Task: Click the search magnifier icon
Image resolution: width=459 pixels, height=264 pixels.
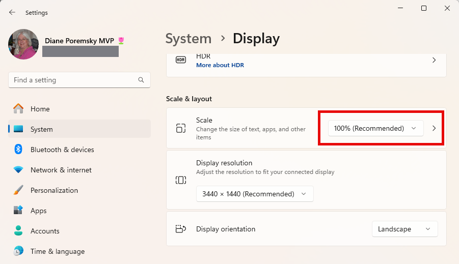Action: click(141, 80)
